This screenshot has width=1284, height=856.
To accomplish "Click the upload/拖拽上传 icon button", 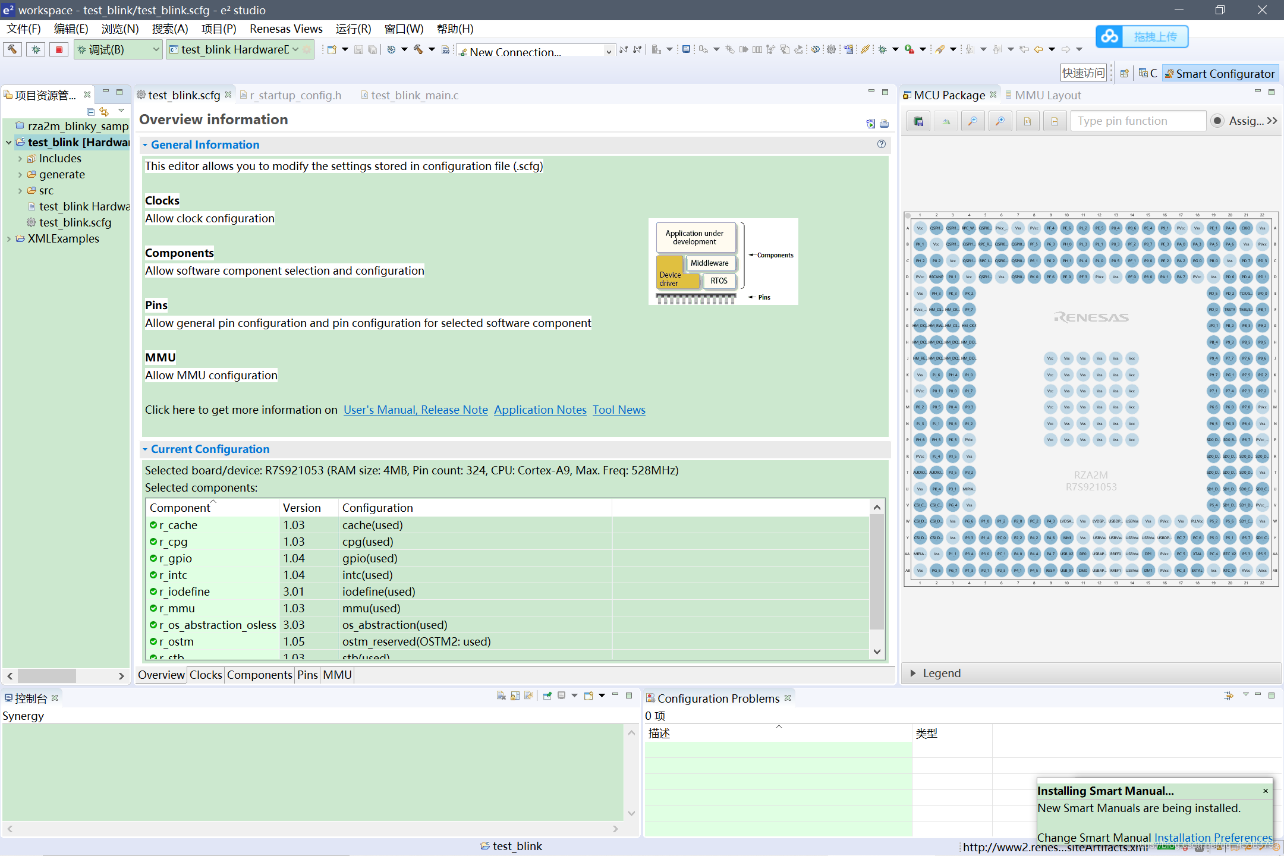I will (x=1110, y=36).
